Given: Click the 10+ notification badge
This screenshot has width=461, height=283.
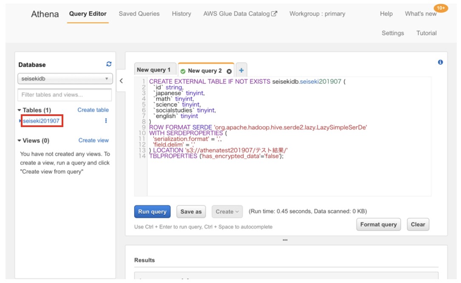Looking at the screenshot, I should tap(440, 8).
